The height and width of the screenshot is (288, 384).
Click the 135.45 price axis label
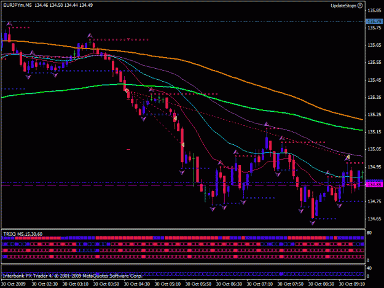pyautogui.click(x=374, y=80)
